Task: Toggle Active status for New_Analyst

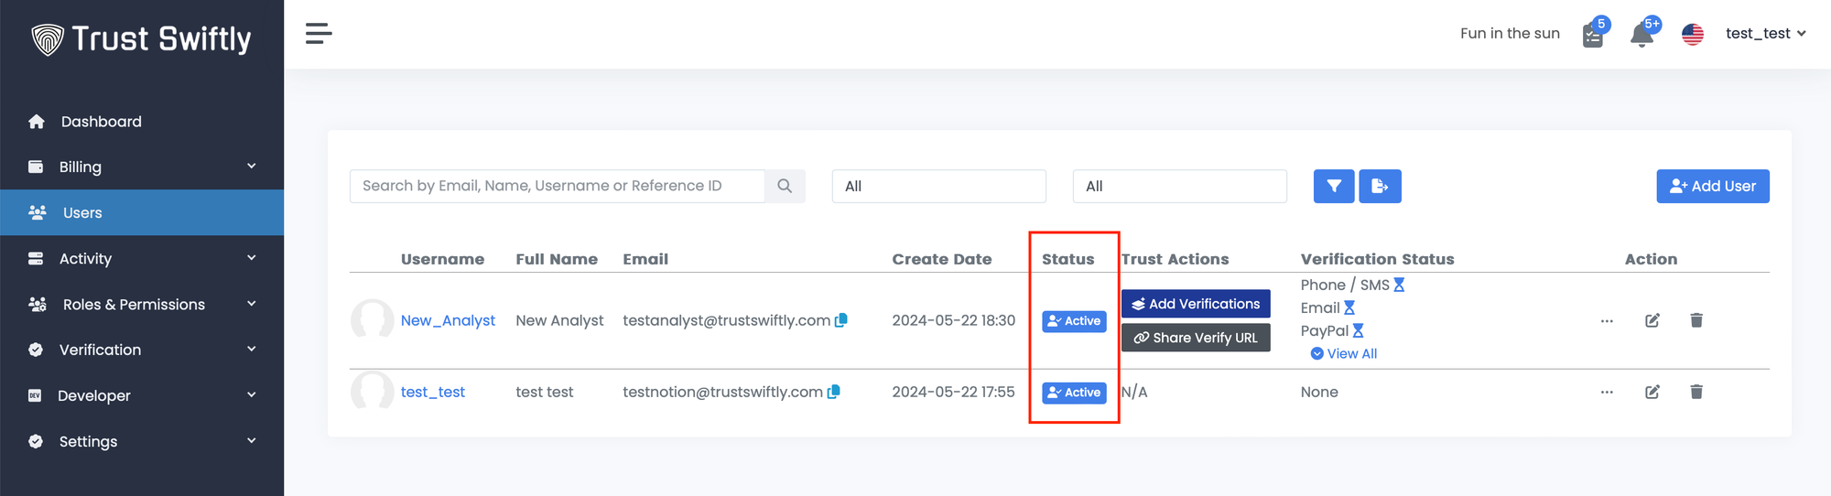Action: click(x=1074, y=321)
